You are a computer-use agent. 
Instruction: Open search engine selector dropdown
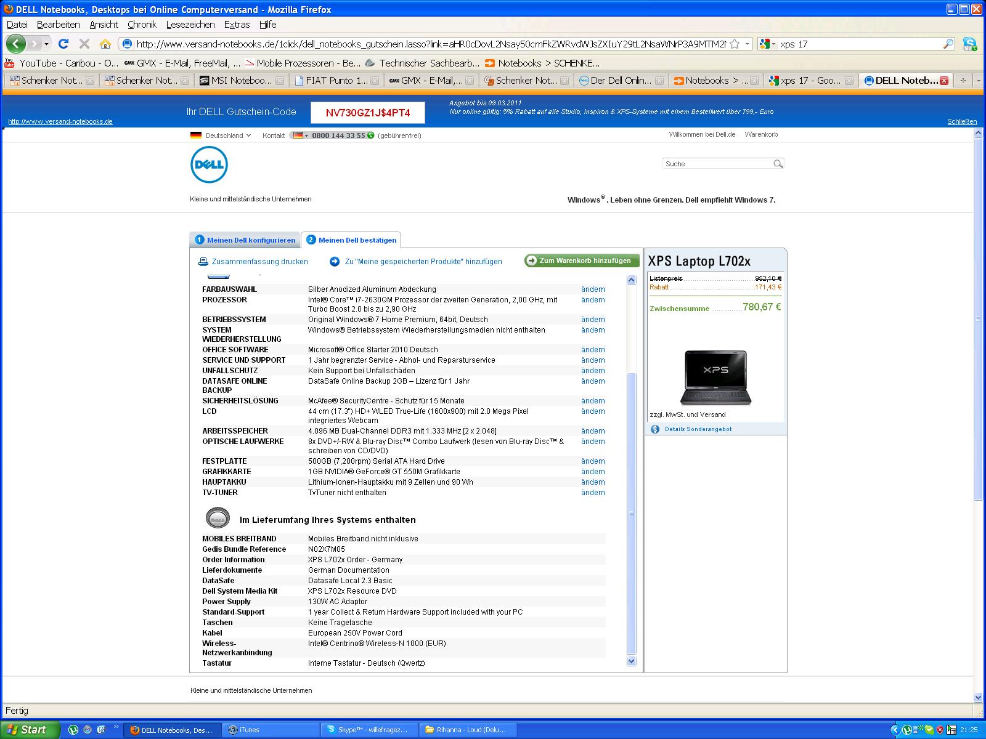767,44
